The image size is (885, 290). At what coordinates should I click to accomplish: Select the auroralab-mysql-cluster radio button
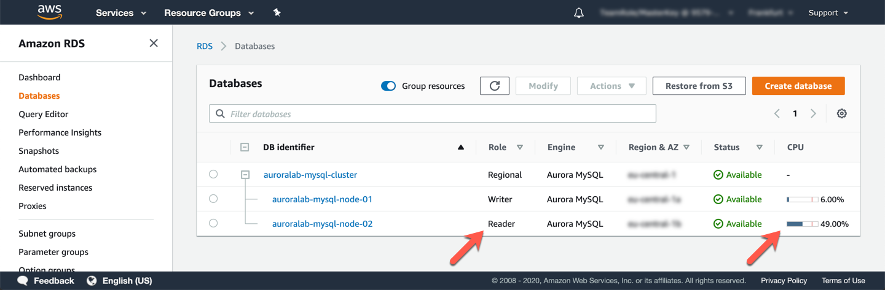[213, 174]
